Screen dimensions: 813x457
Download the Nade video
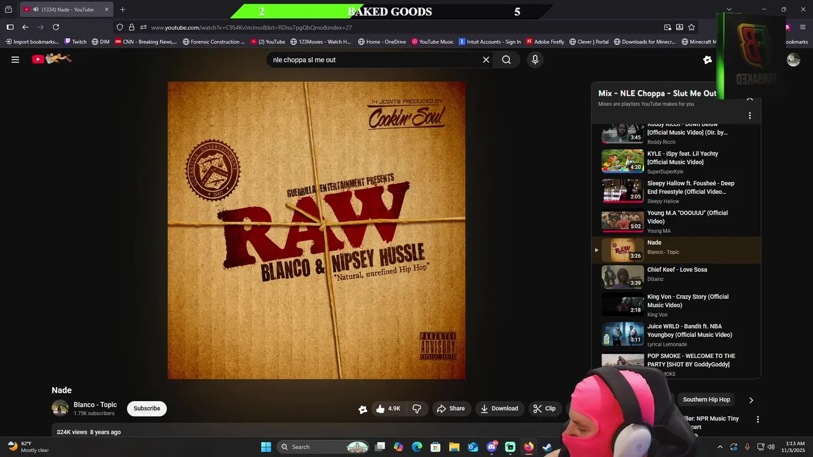499,409
